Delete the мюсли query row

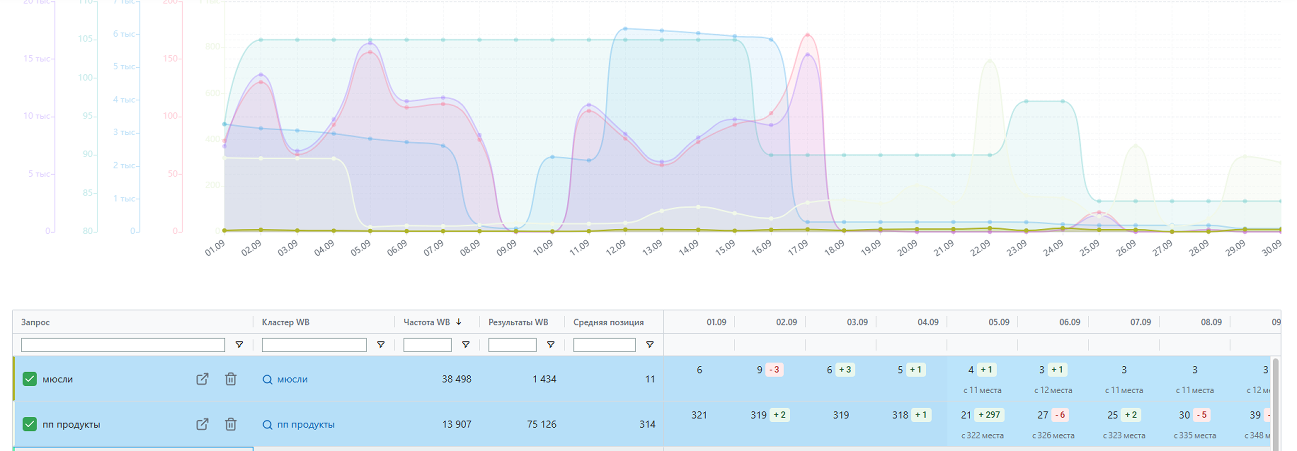(230, 379)
